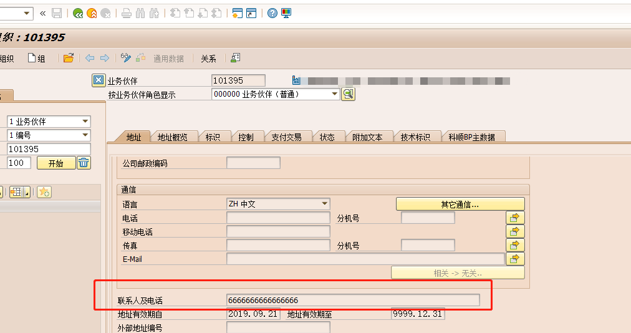The height and width of the screenshot is (333, 631).
Task: Close the locator panel icon beside 业务伙伴
Action: (98, 80)
